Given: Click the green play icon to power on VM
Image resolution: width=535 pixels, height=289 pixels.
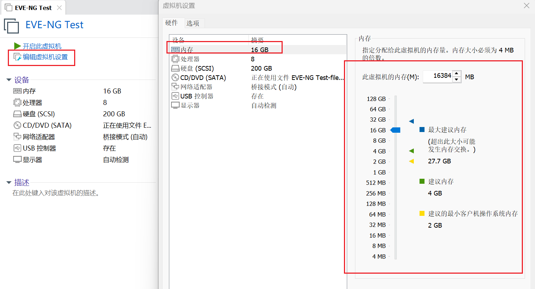Looking at the screenshot, I should pos(17,46).
